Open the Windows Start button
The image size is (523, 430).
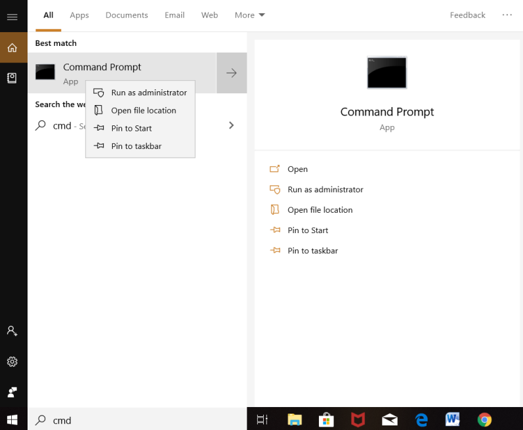(x=12, y=419)
